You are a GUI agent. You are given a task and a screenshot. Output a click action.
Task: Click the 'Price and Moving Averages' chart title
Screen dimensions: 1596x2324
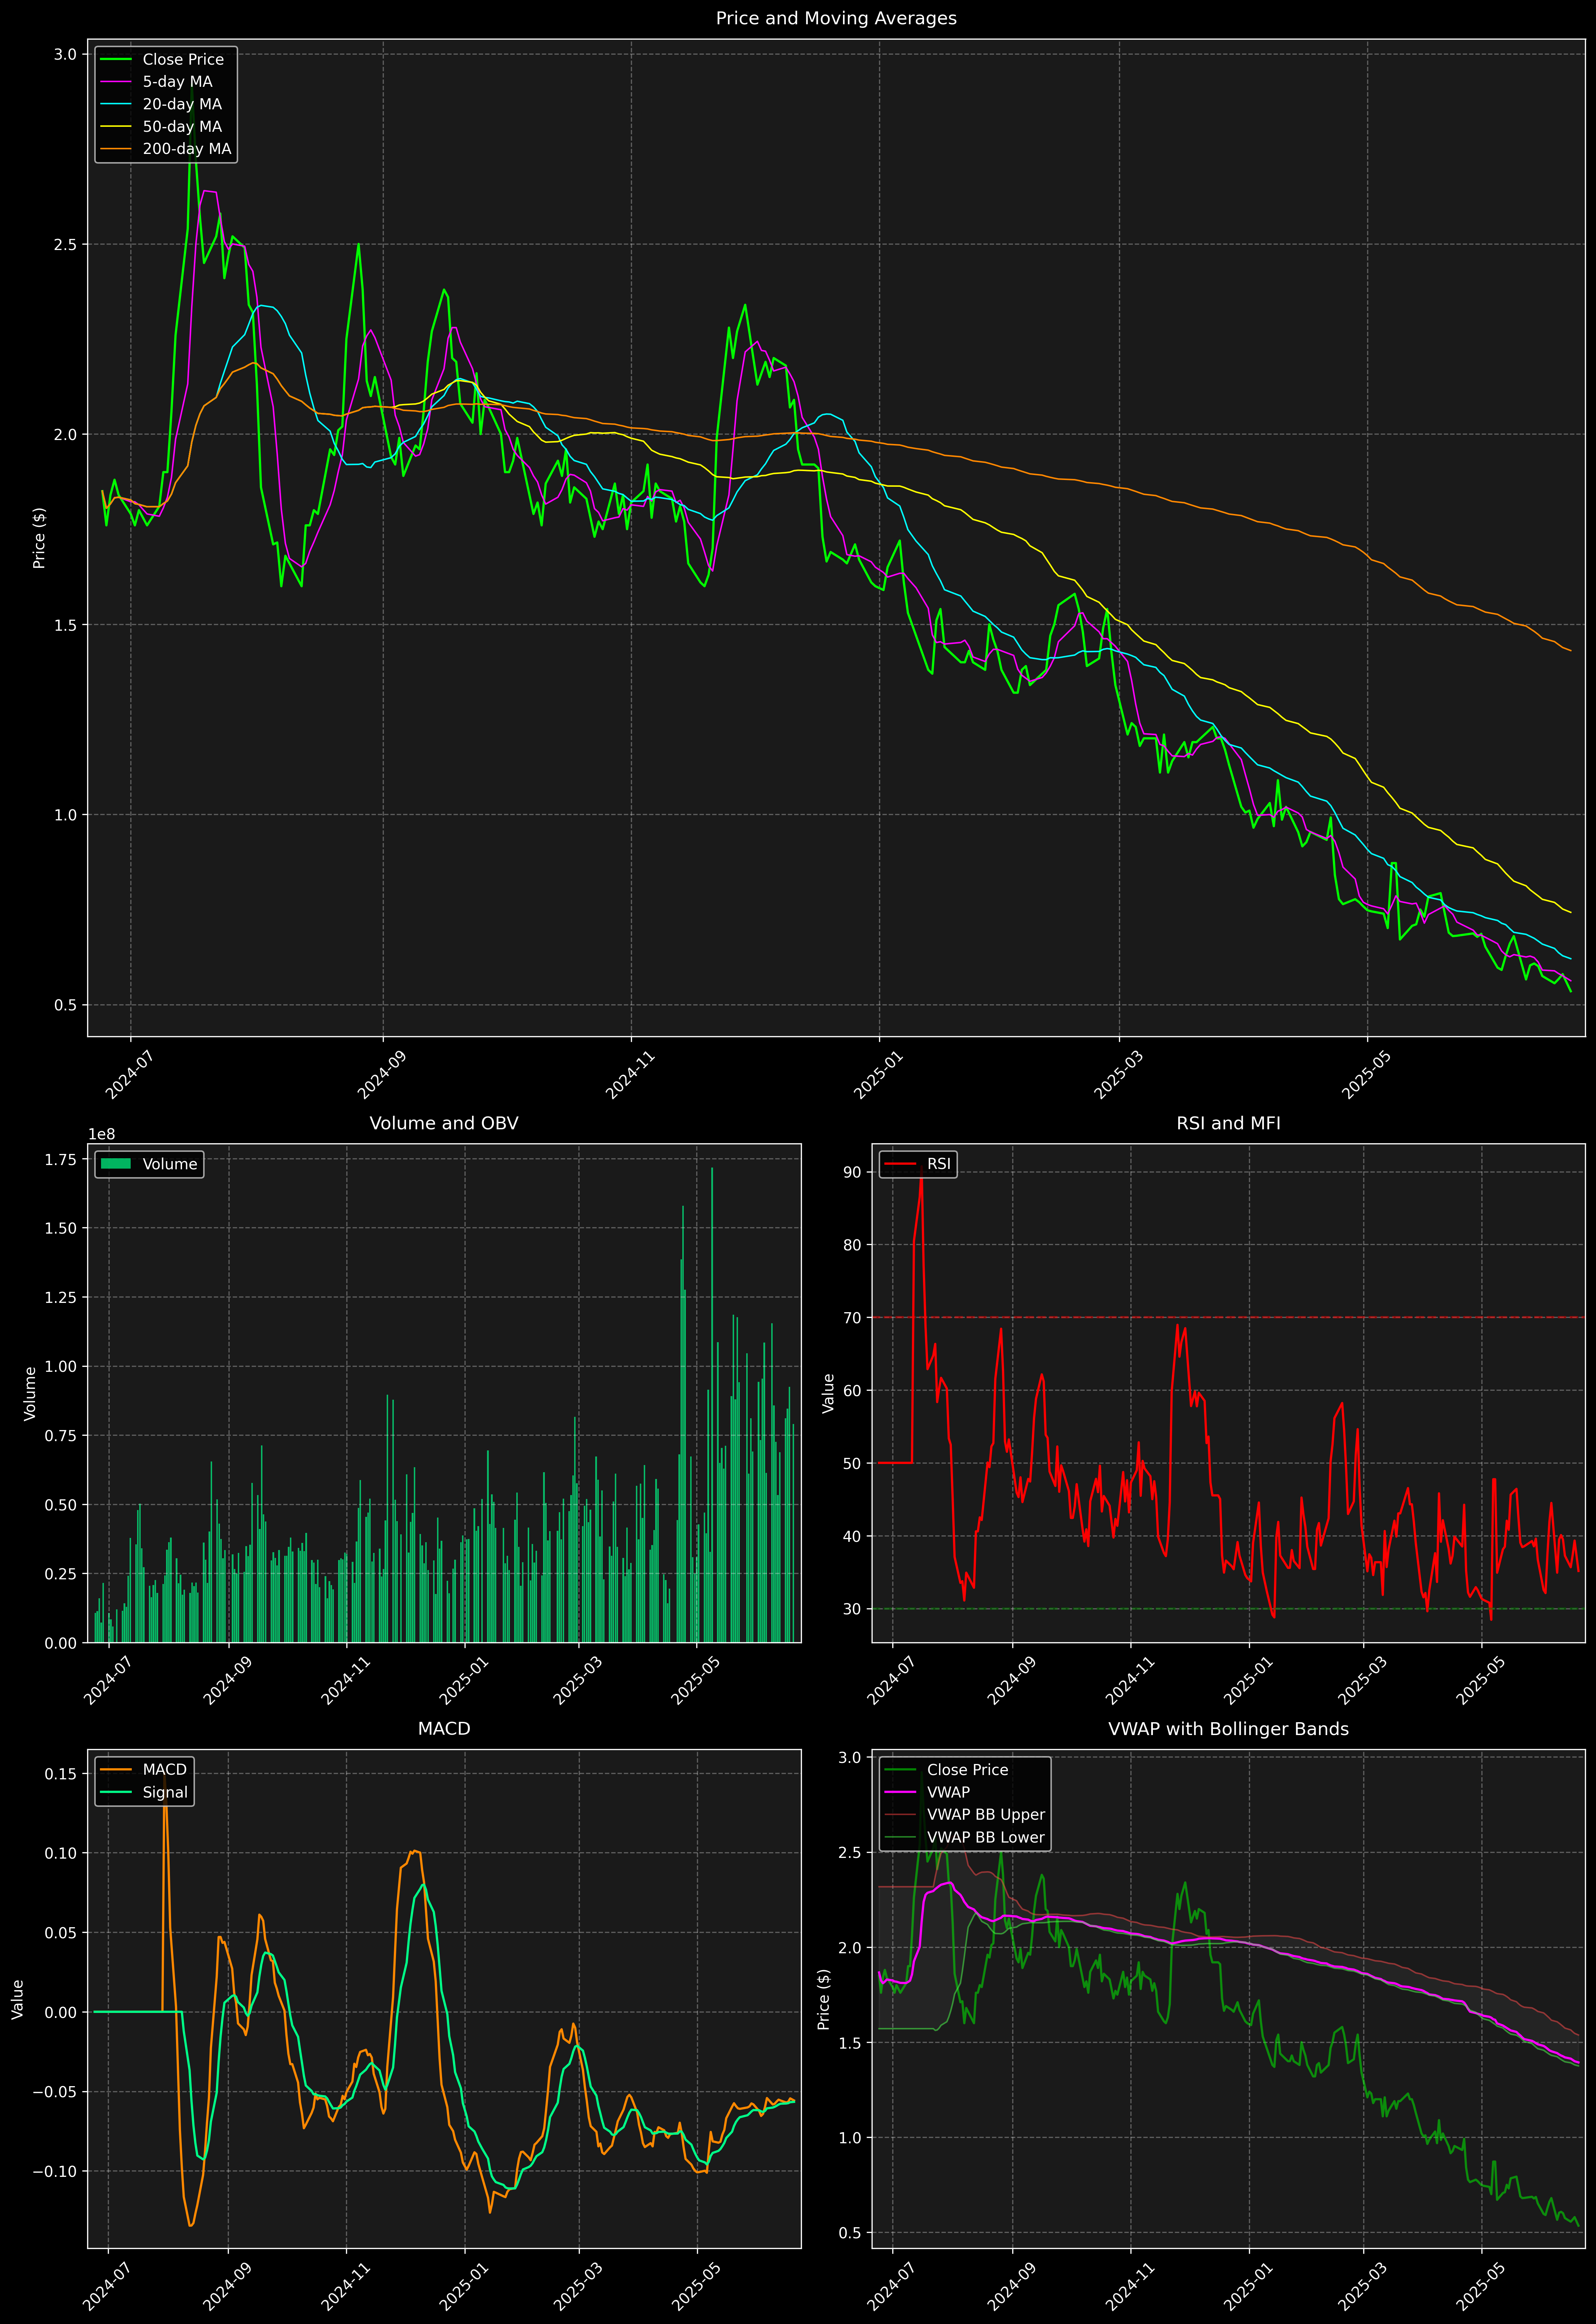click(x=836, y=18)
